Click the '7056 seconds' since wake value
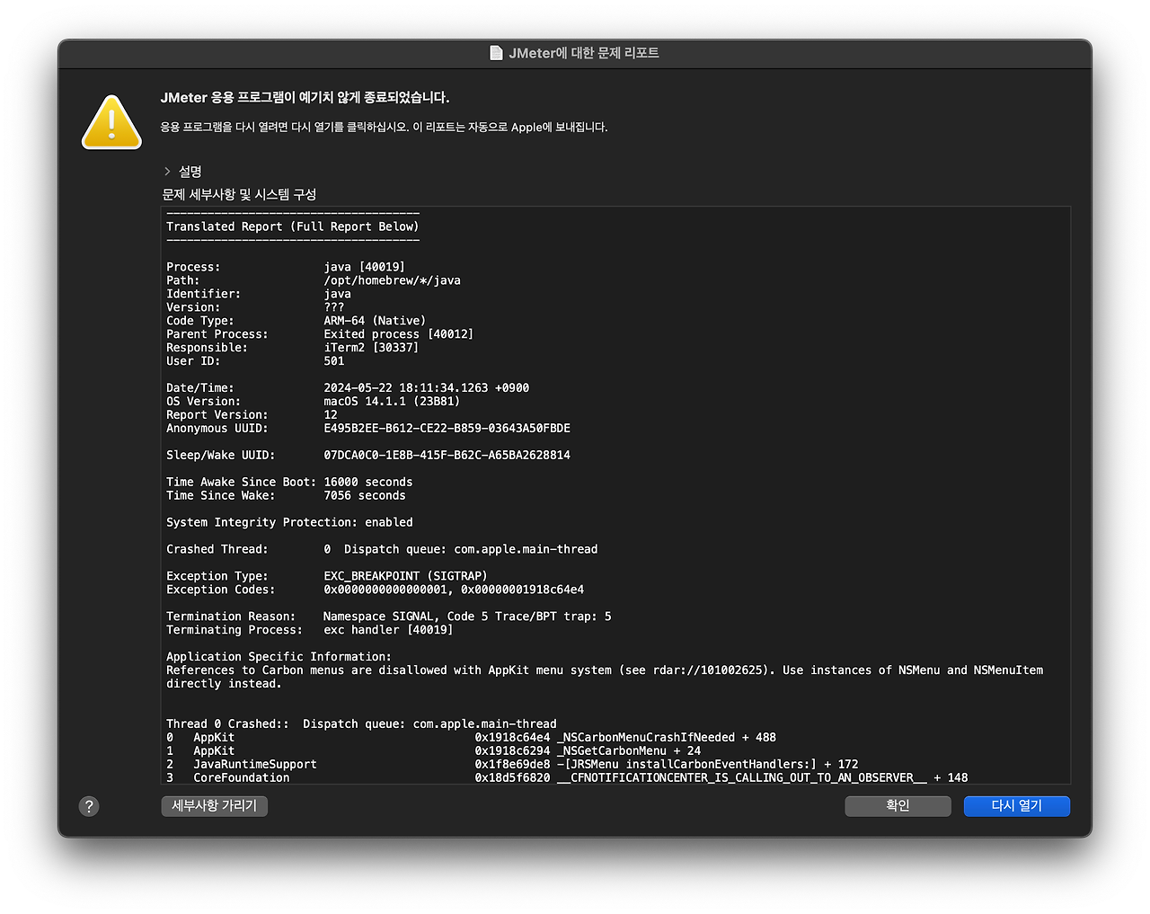The height and width of the screenshot is (914, 1150). (x=365, y=496)
